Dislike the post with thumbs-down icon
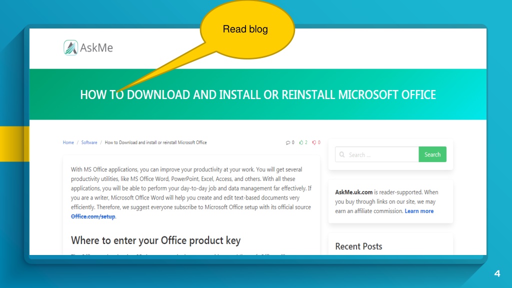Image resolution: width=512 pixels, height=288 pixels. [x=314, y=142]
